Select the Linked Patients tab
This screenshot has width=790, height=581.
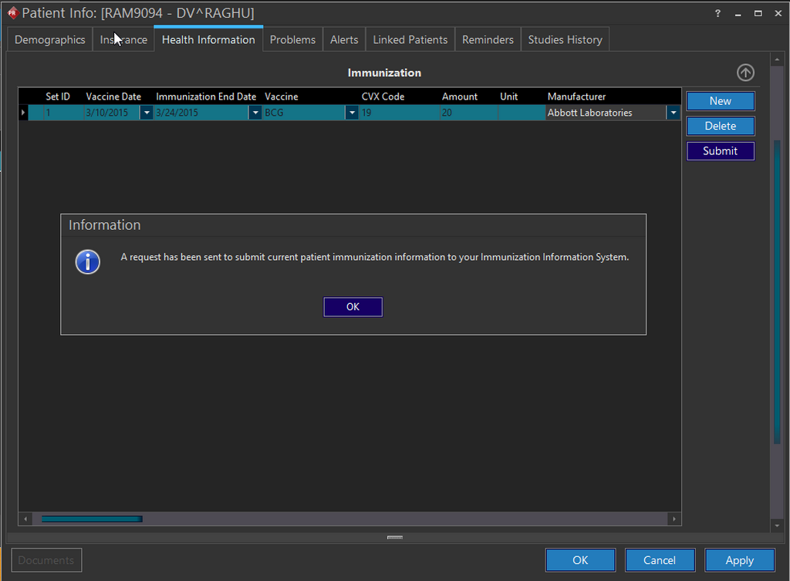tap(409, 39)
